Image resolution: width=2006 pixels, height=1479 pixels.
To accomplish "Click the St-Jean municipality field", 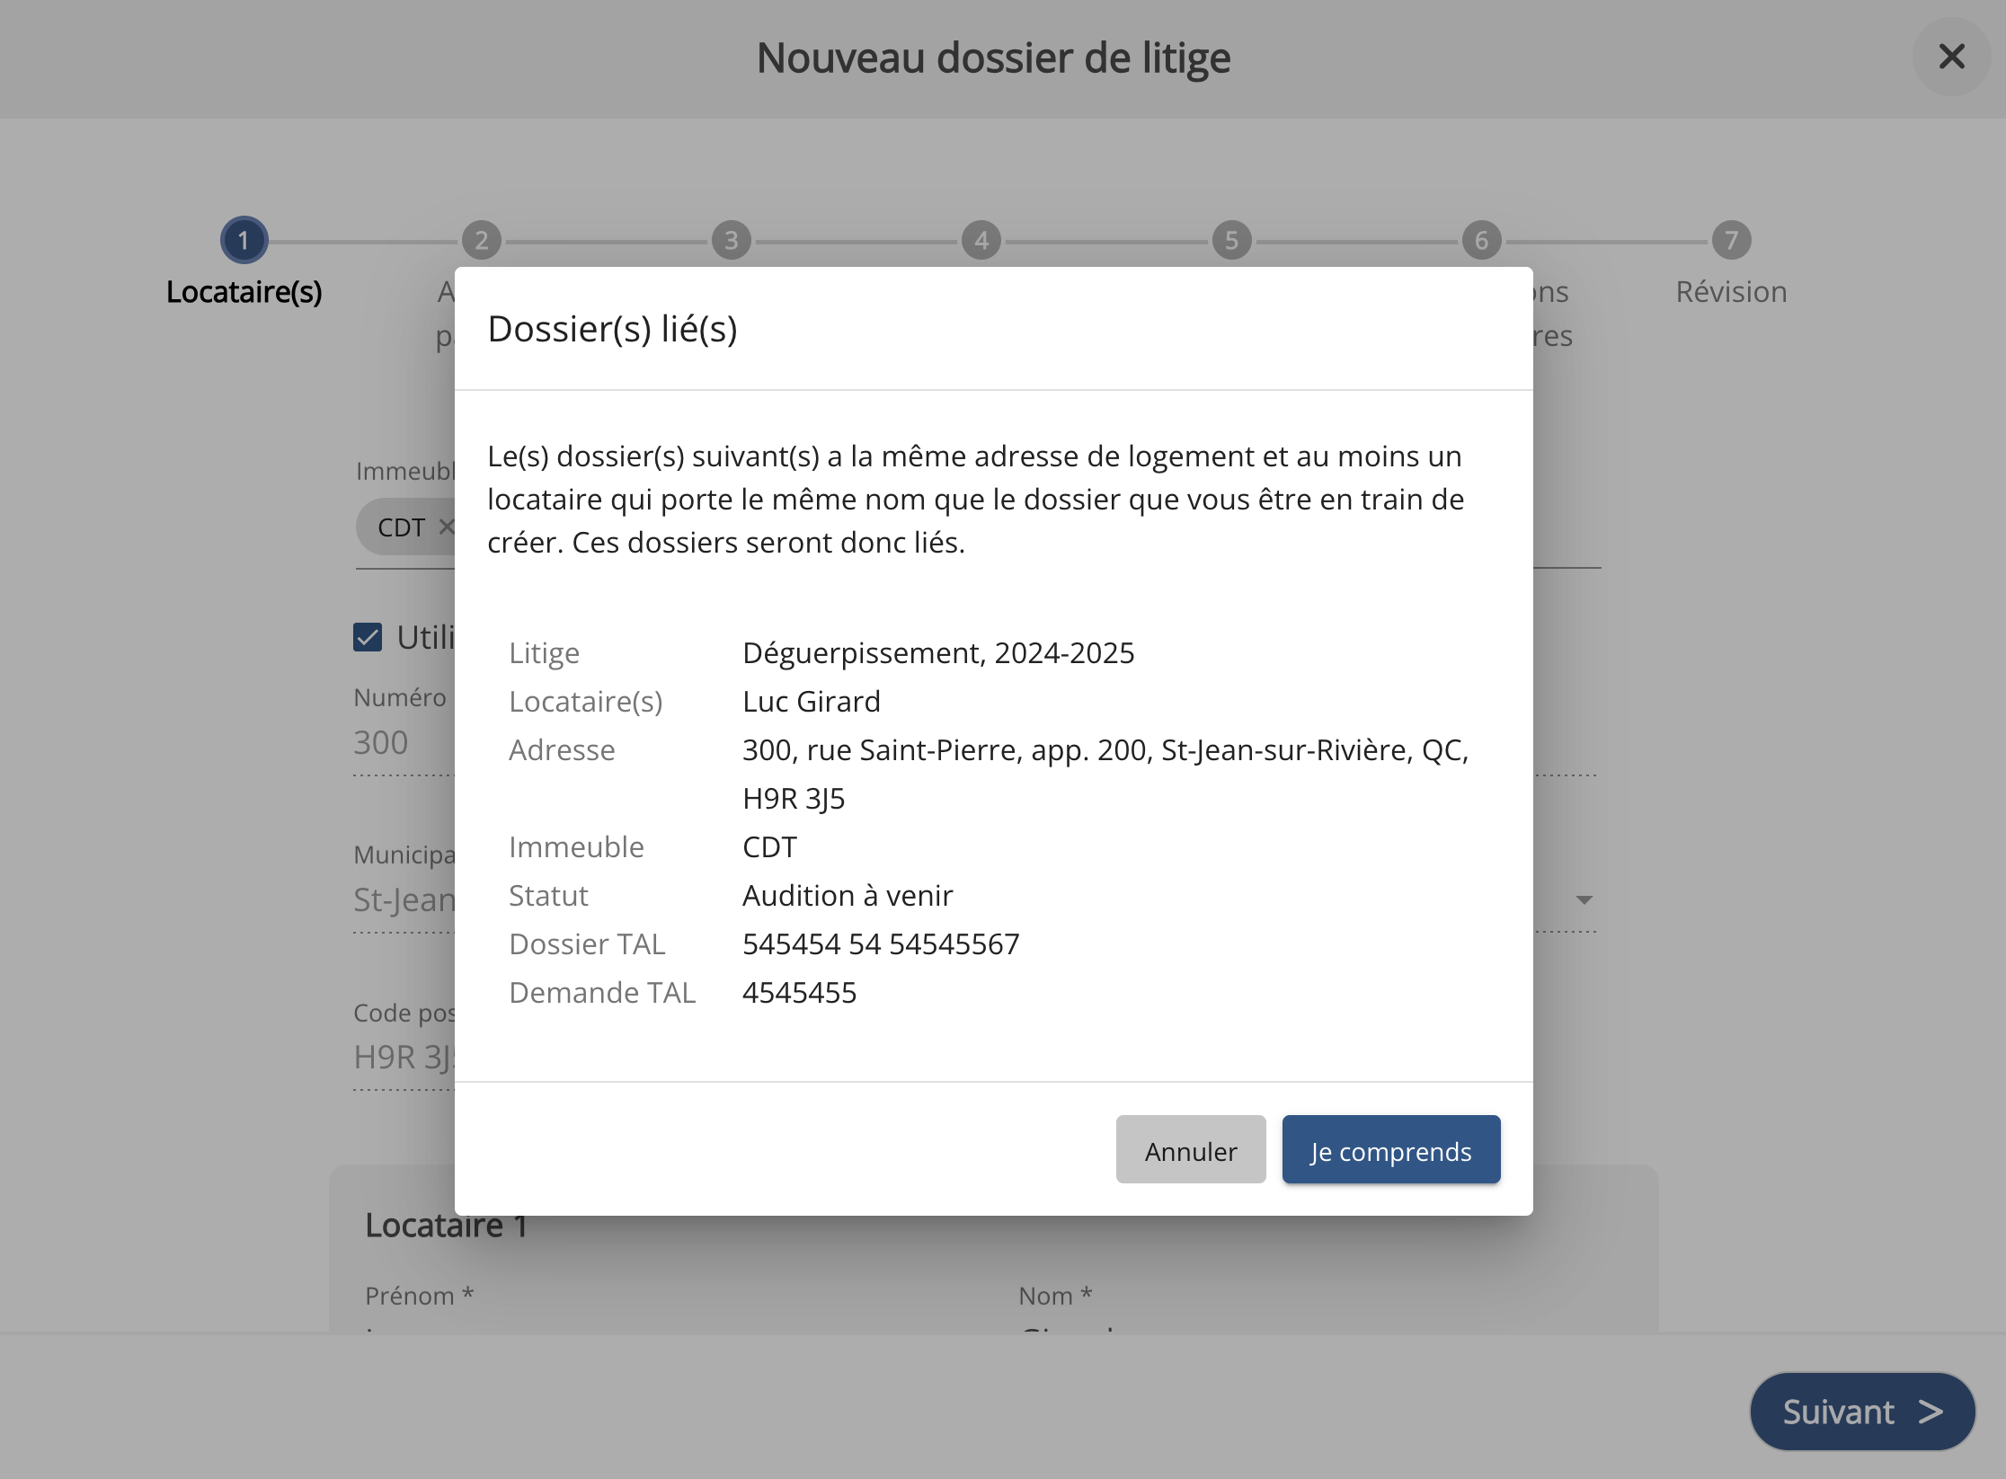I will [x=404, y=899].
